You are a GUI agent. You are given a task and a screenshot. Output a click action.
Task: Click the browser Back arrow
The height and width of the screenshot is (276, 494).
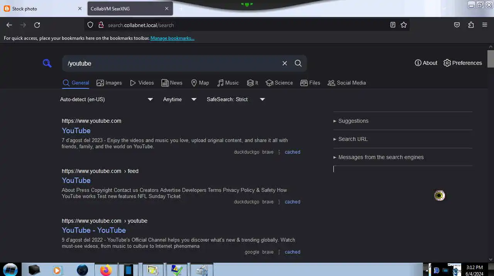tap(9, 25)
